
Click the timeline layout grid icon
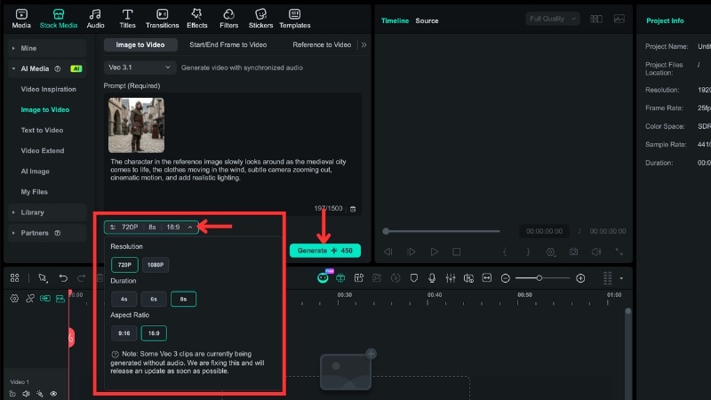(14, 278)
